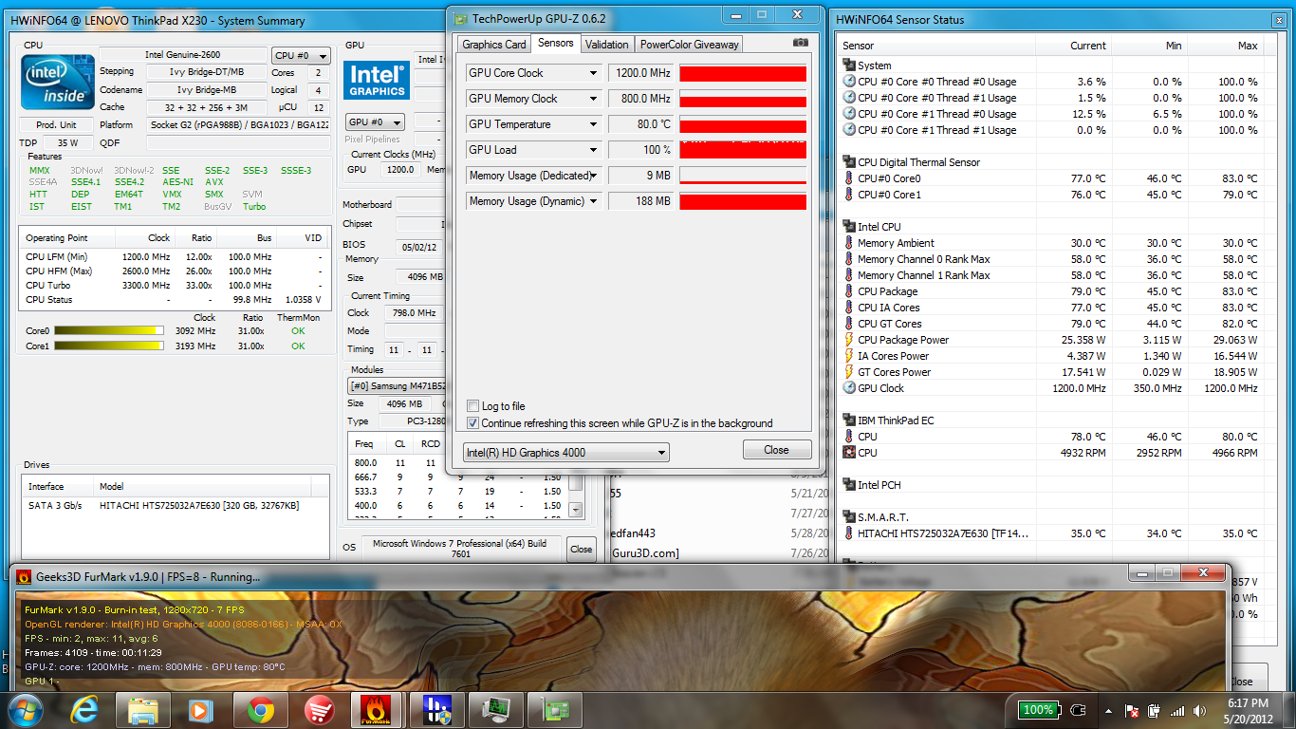The image size is (1296, 729).
Task: Click the Max column header in Sensor Status
Action: pyautogui.click(x=1226, y=46)
